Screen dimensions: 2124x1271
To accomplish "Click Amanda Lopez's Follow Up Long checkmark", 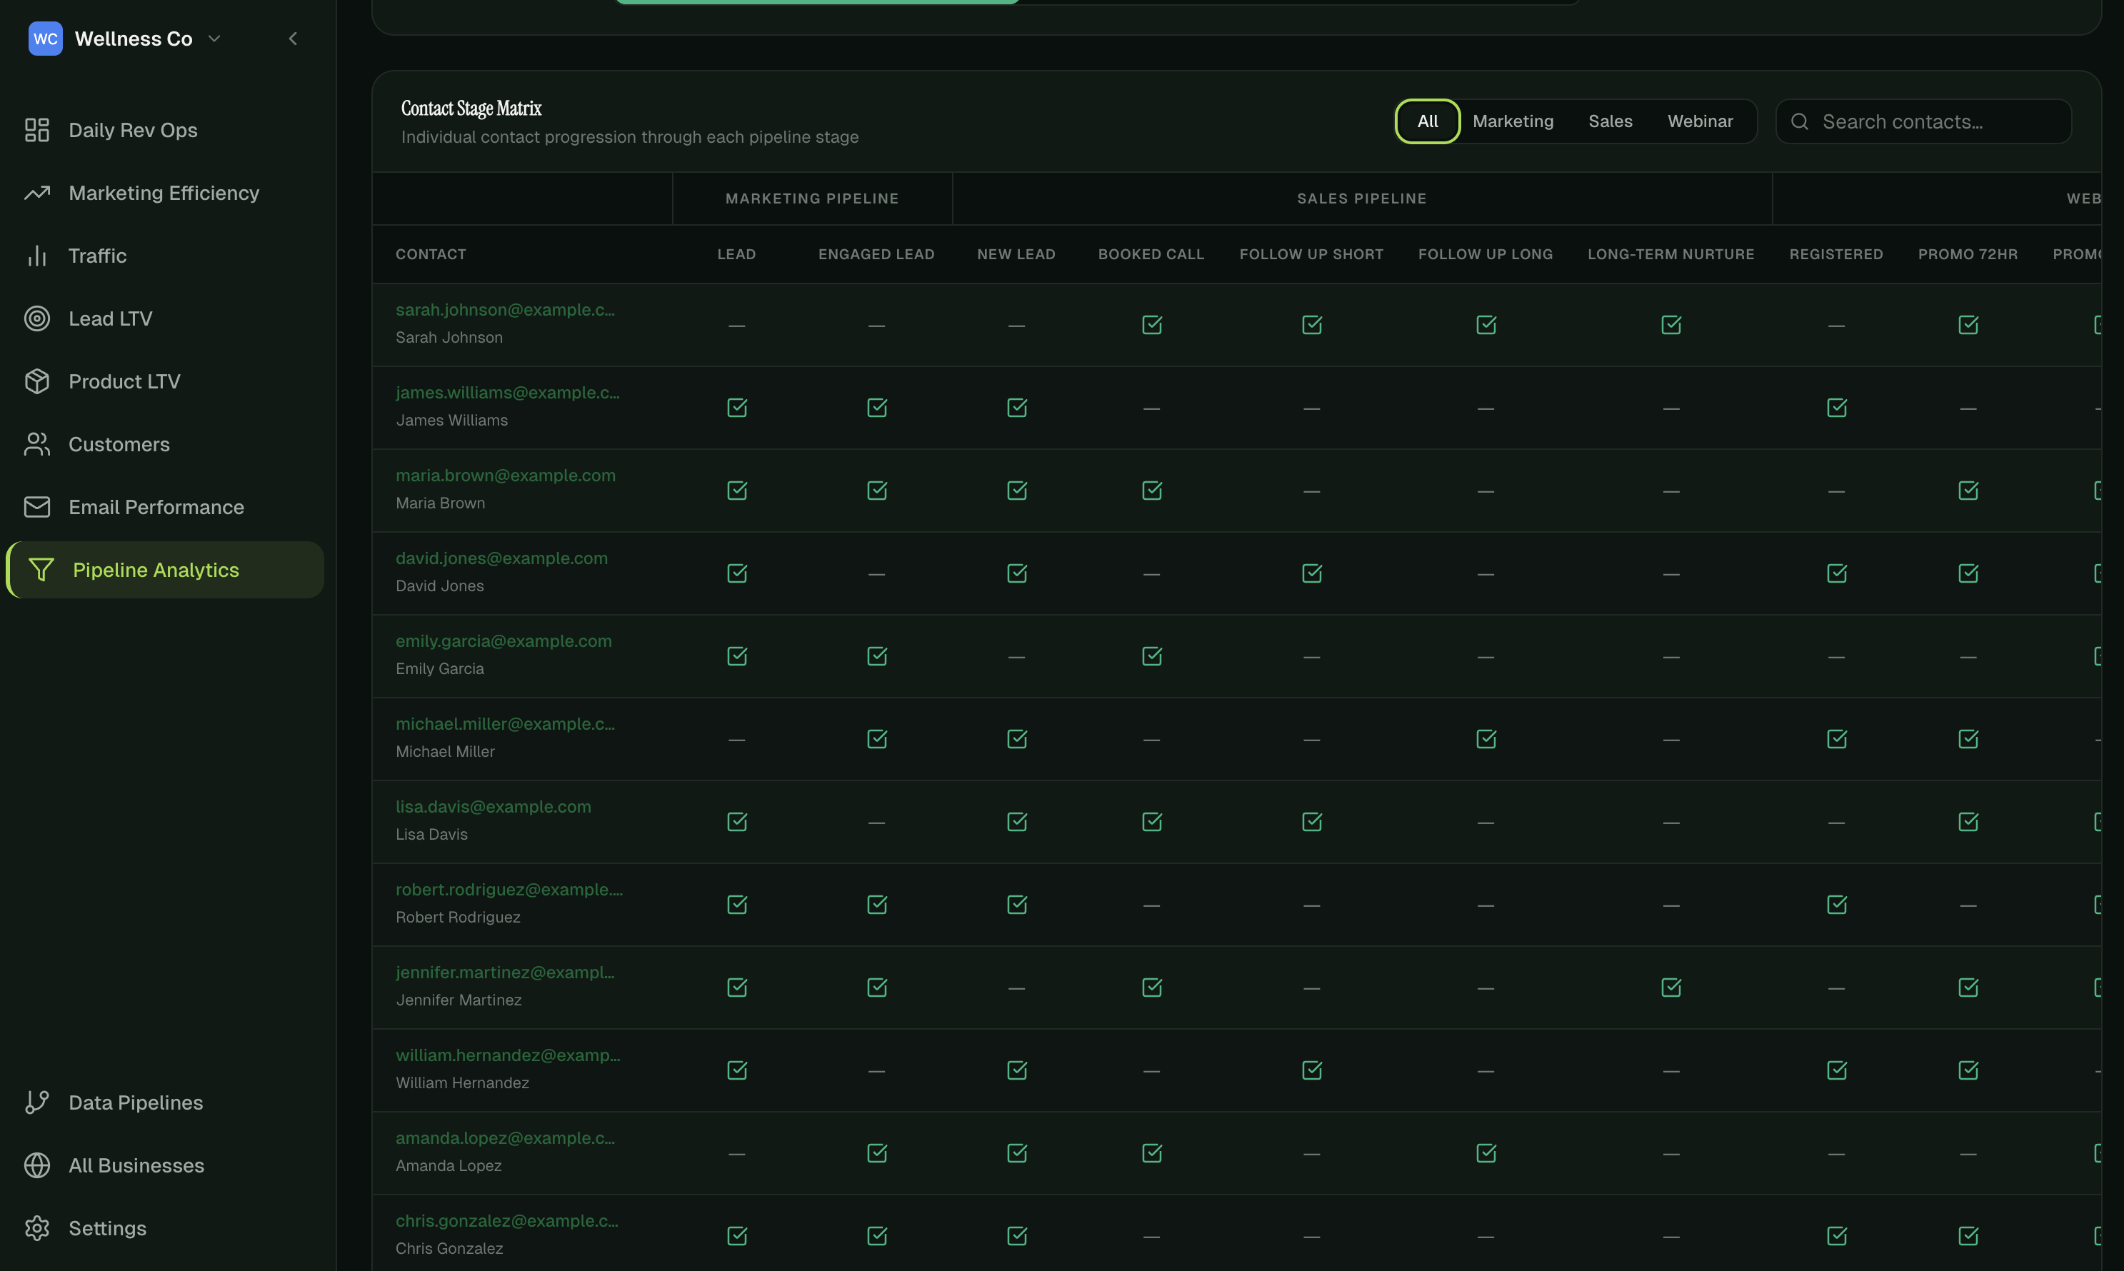I will click(x=1486, y=1152).
